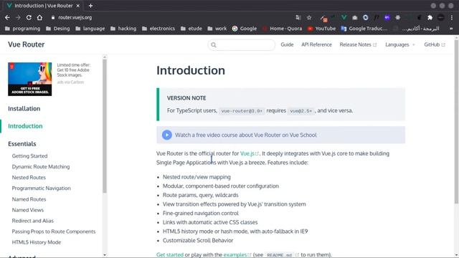Open the etude bookmarks folder
459x258 pixels.
coord(191,29)
